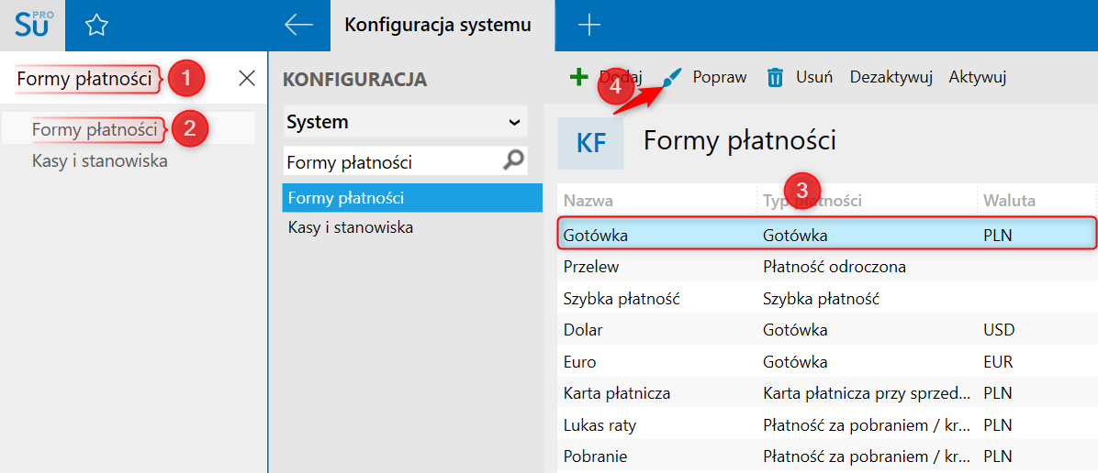Viewport: 1098px width, 473px height.
Task: Open a new tab with plus icon
Action: [x=588, y=25]
